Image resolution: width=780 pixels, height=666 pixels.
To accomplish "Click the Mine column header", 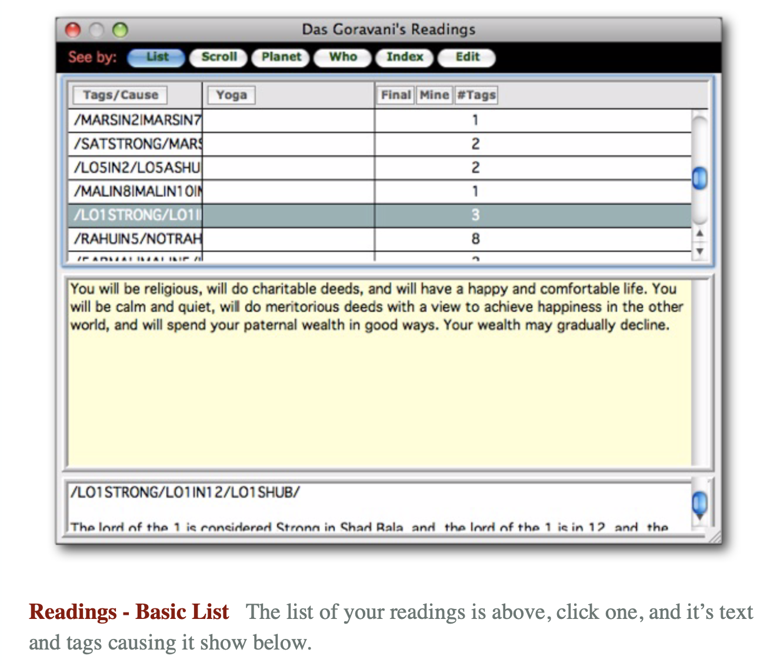I will point(434,95).
